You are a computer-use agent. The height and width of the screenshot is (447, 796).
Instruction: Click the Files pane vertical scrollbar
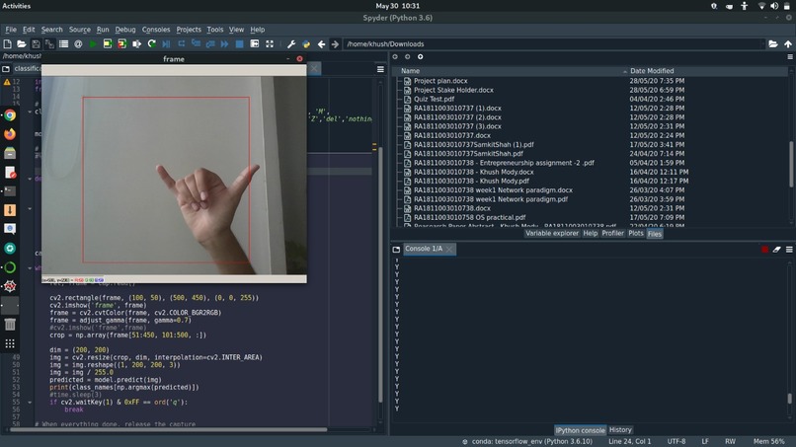coord(790,164)
